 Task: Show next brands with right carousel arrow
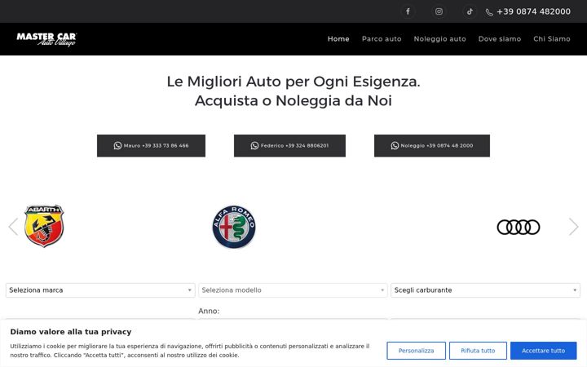[573, 227]
